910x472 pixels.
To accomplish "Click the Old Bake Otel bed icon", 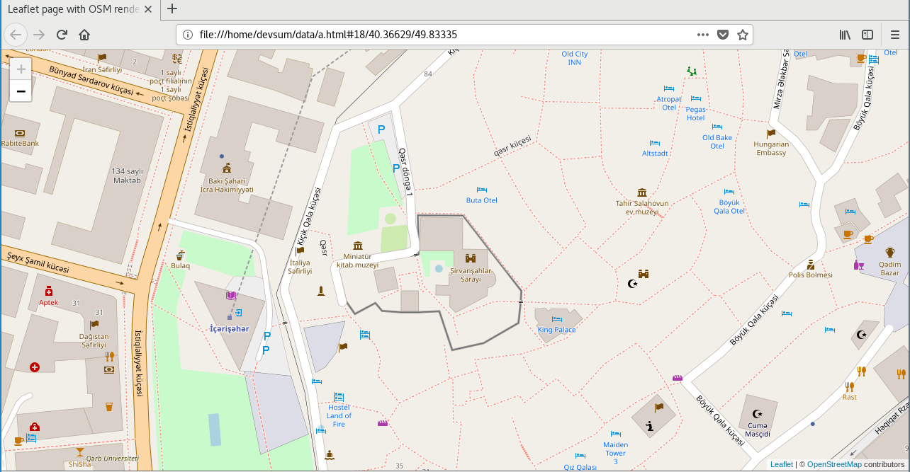I will tap(717, 127).
